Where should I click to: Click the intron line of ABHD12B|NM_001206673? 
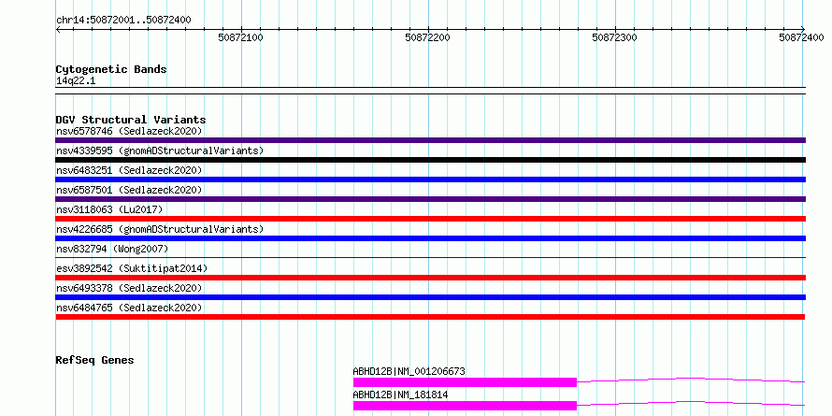pyautogui.click(x=691, y=380)
